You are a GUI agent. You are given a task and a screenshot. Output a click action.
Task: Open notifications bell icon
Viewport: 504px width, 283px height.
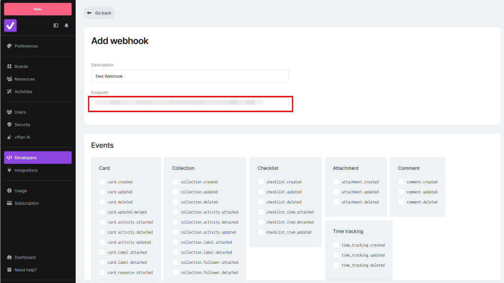(66, 26)
